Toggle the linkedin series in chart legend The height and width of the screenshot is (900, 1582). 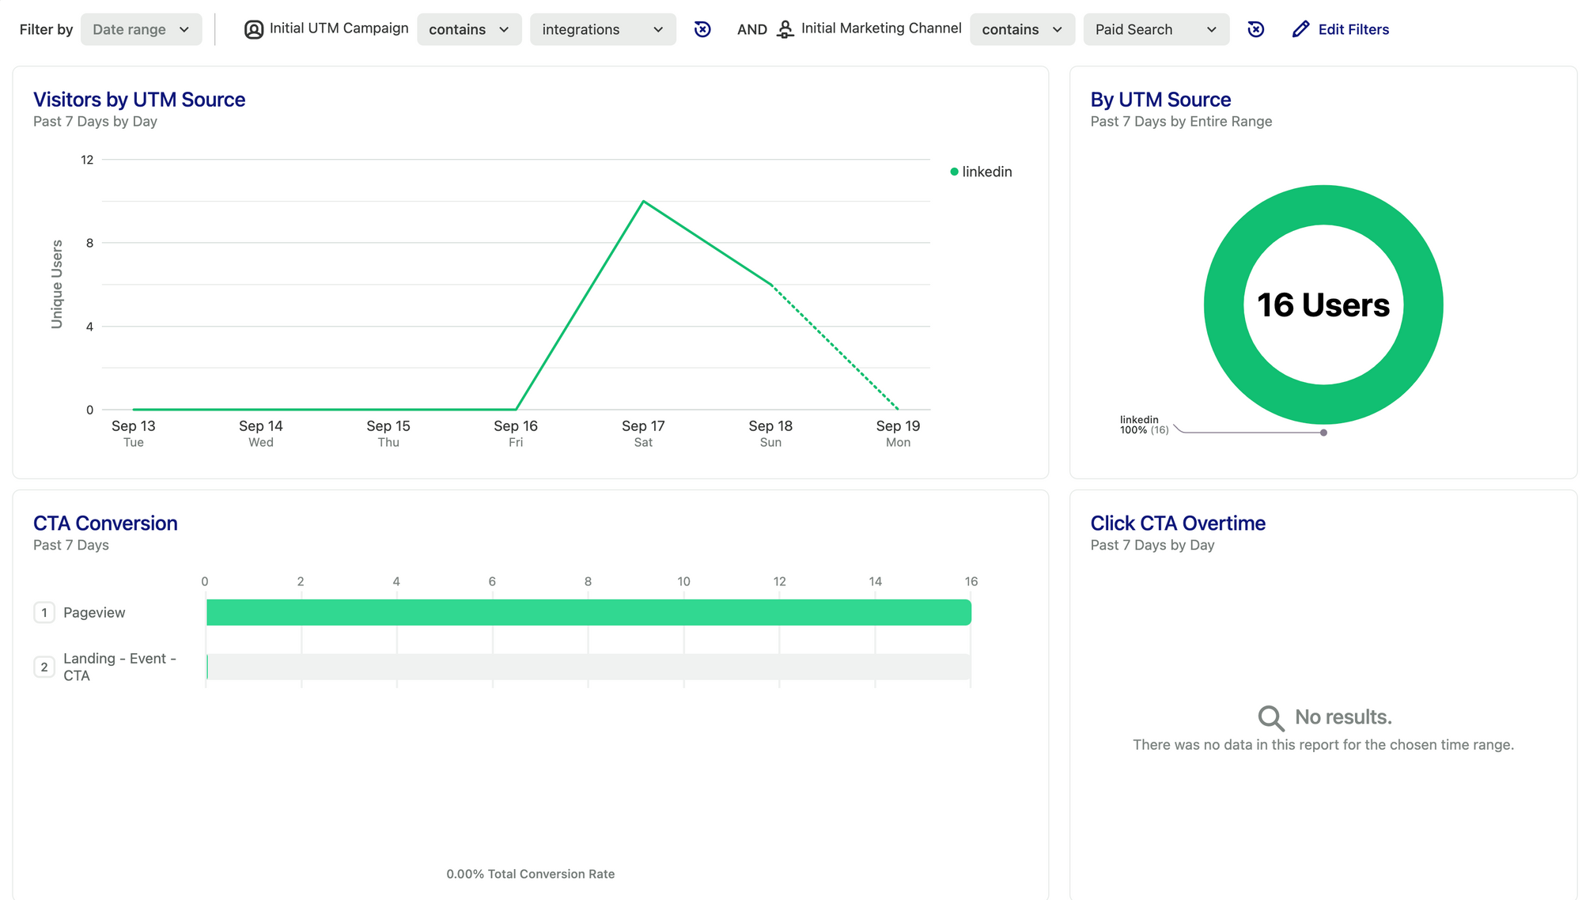click(x=981, y=172)
